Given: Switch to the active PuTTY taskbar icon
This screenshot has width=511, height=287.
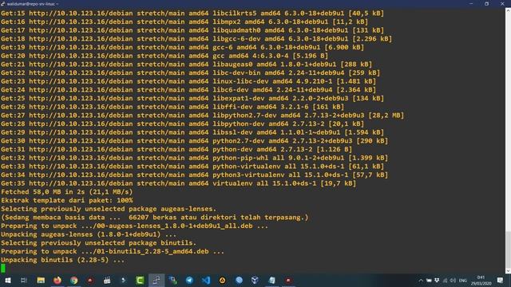Looking at the screenshot, I should click(x=156, y=280).
